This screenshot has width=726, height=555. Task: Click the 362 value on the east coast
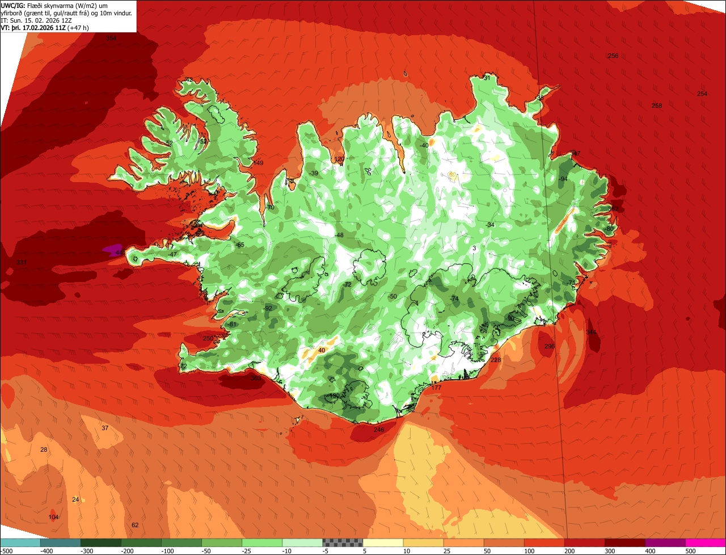coord(614,209)
